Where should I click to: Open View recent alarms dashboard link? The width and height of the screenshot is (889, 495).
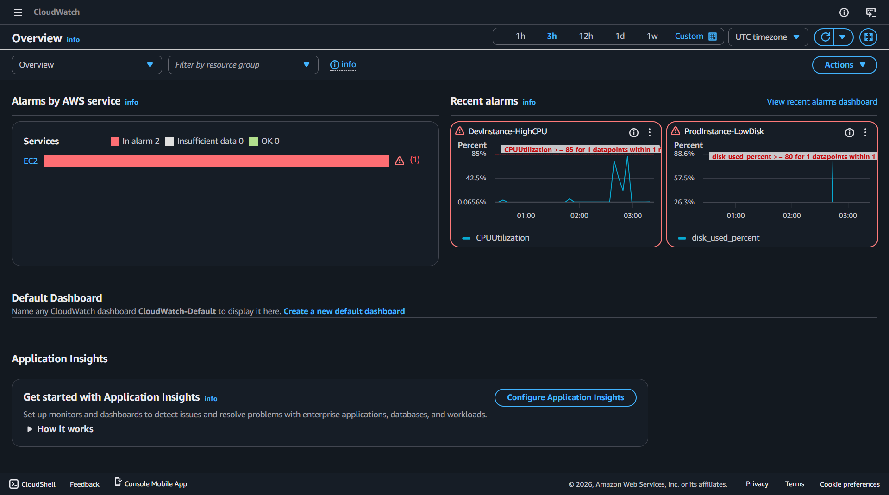pos(822,102)
